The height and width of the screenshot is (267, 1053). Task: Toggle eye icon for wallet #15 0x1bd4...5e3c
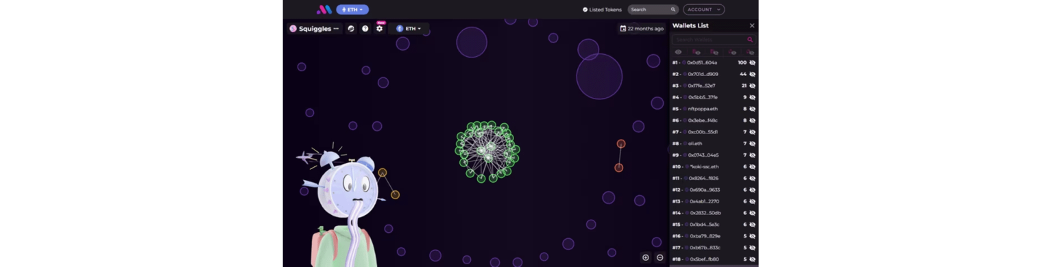point(752,225)
